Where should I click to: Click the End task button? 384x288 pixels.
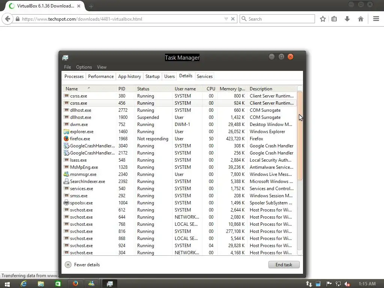coord(284,264)
